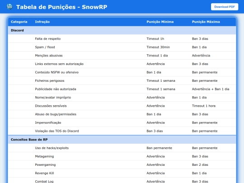Click Ban permanente maximum for Impersonificação
This screenshot has height=183, width=244.
[x=205, y=123]
